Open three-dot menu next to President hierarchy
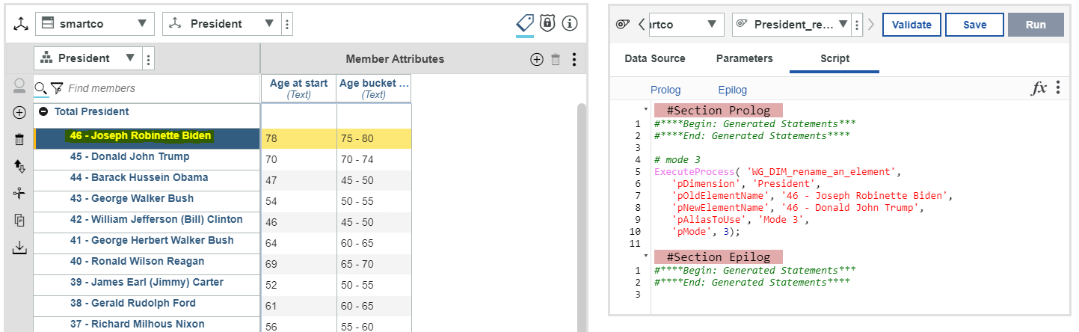 [148, 58]
